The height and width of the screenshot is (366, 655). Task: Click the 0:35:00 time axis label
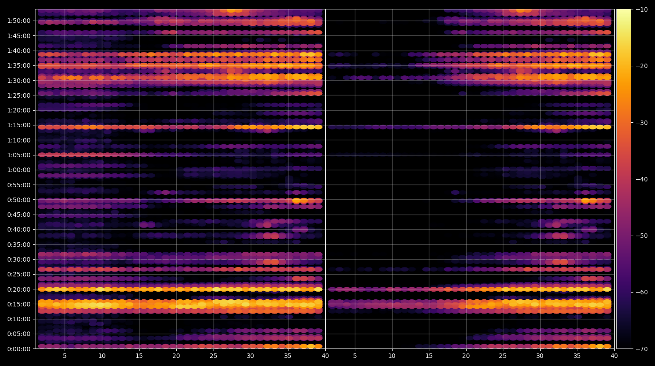coord(19,245)
